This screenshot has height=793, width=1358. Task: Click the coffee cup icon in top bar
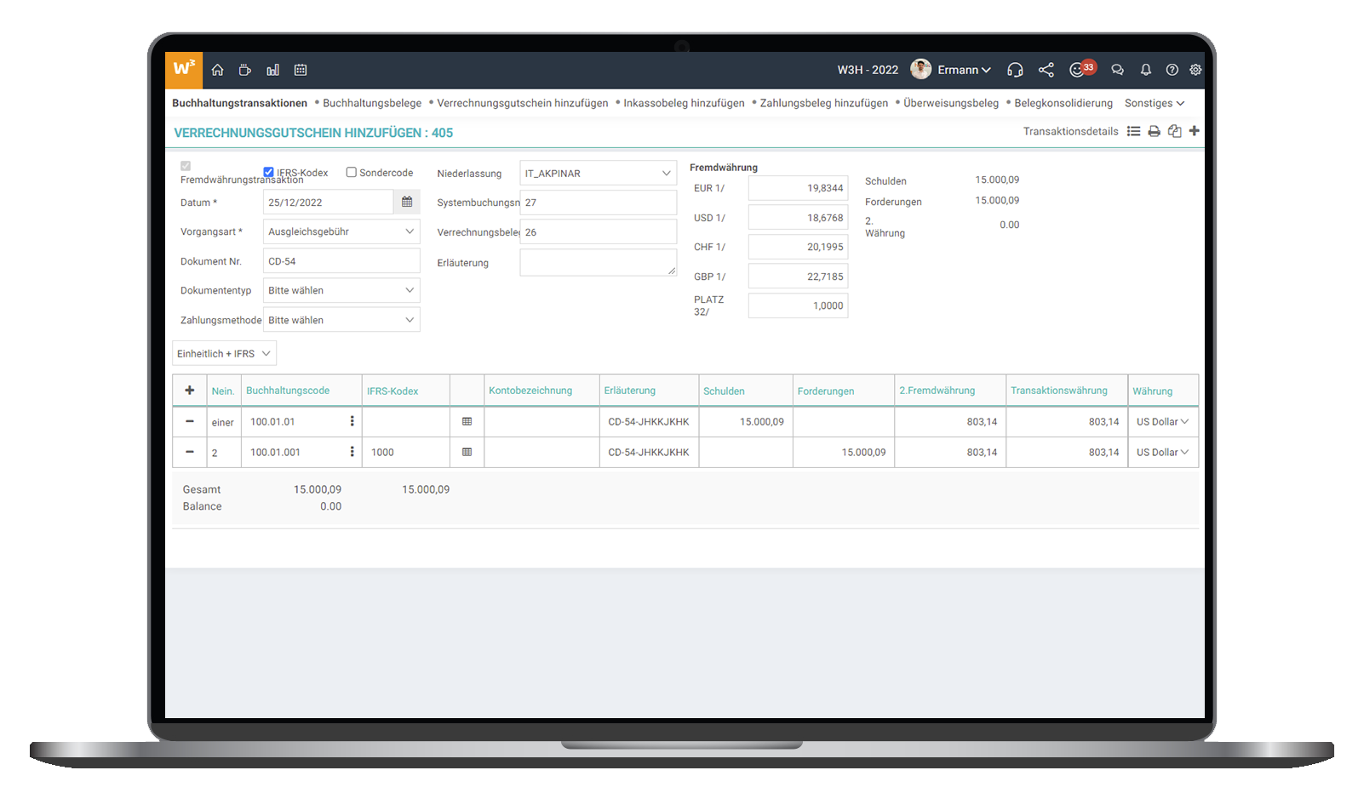[x=244, y=70]
